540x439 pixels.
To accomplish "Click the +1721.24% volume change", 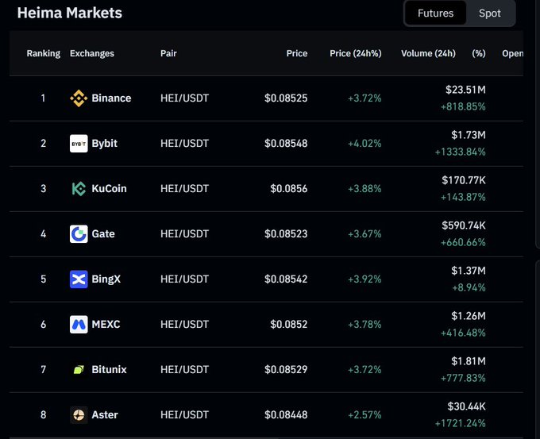I will [460, 423].
